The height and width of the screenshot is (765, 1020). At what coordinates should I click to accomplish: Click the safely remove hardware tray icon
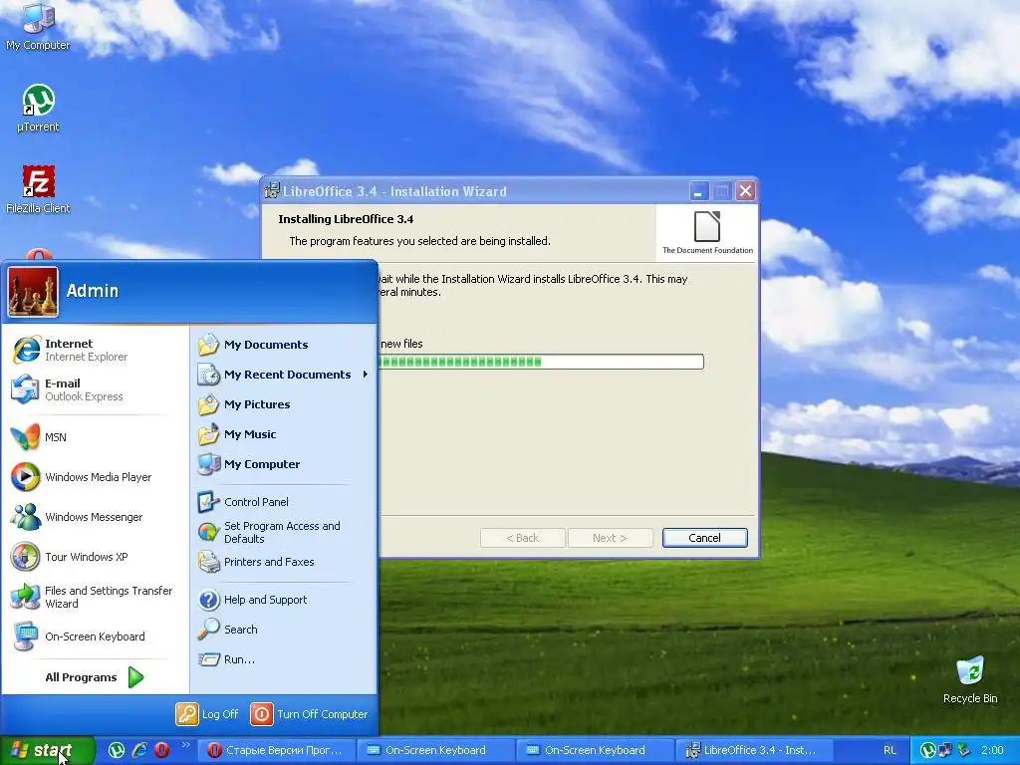pyautogui.click(x=963, y=750)
